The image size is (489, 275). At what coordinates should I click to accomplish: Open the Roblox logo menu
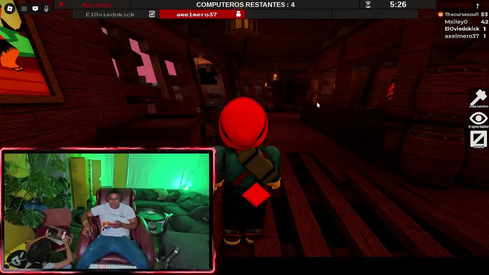pyautogui.click(x=10, y=9)
